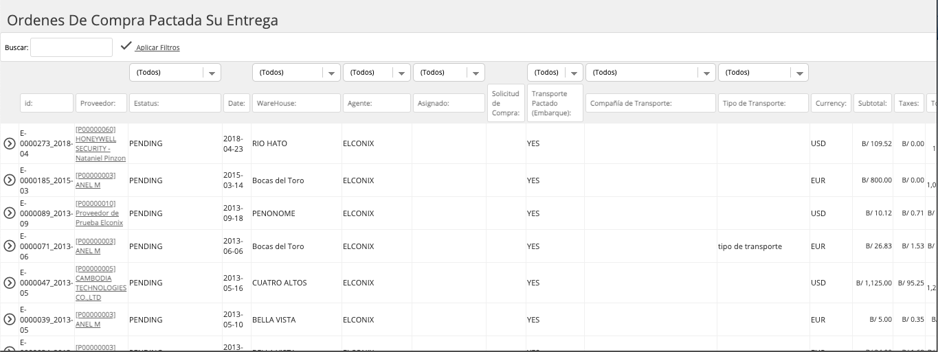This screenshot has height=352, width=938.
Task: Sort by the Estatus column header
Action: click(x=175, y=103)
